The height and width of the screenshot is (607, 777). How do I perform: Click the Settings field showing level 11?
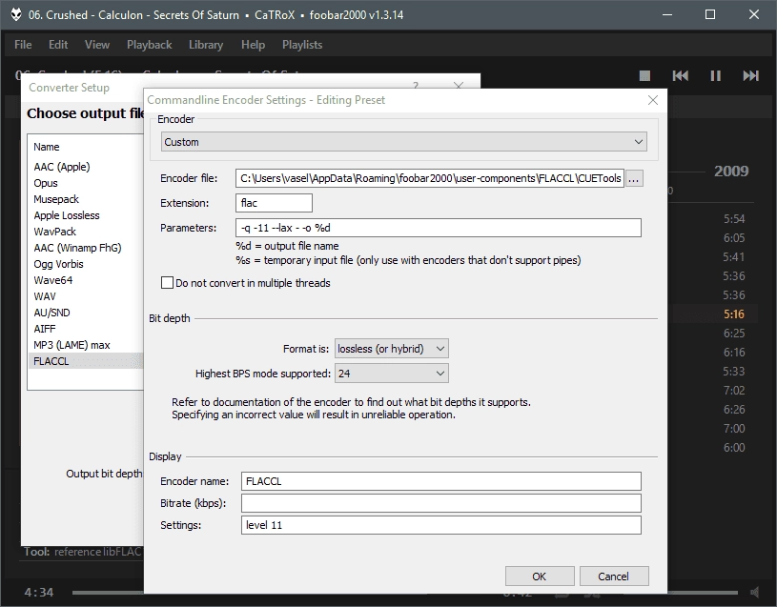point(441,525)
